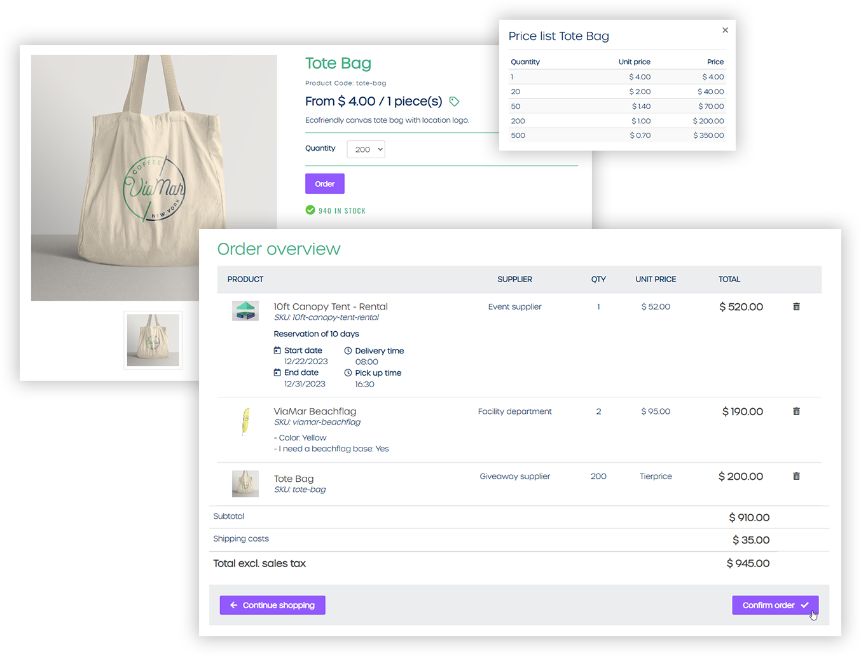This screenshot has width=861, height=656.
Task: Click the Delivery time clock icon
Action: click(x=348, y=350)
